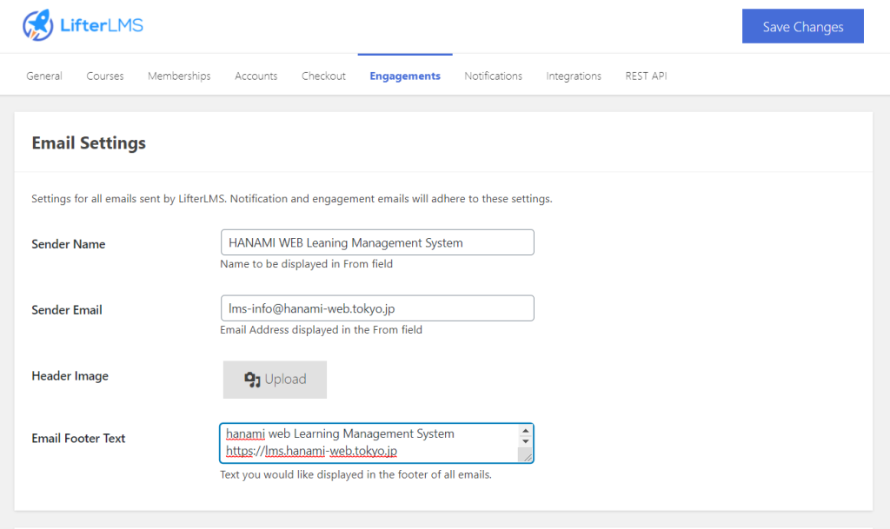Click the Email Footer Text label
The width and height of the screenshot is (890, 529).
coord(78,439)
